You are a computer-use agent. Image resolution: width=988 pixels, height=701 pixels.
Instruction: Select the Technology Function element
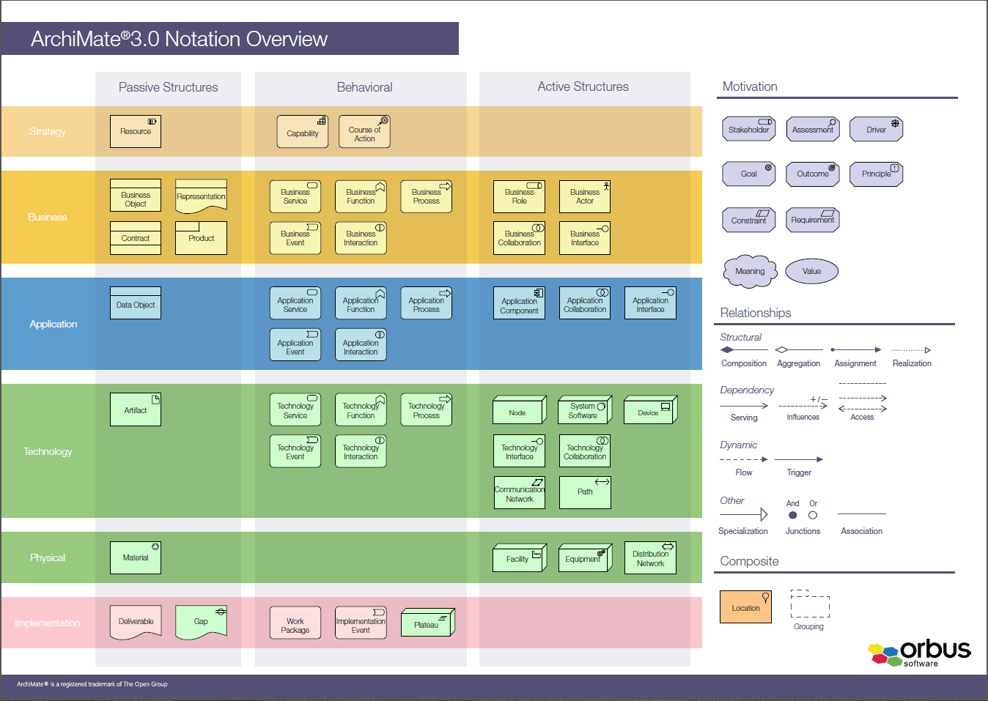(361, 409)
